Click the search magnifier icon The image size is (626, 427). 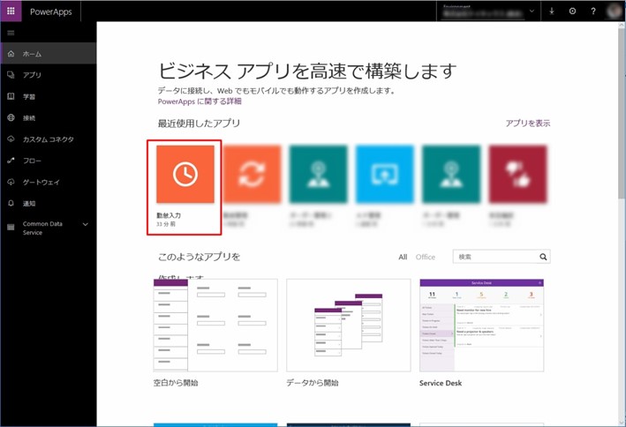pyautogui.click(x=543, y=257)
